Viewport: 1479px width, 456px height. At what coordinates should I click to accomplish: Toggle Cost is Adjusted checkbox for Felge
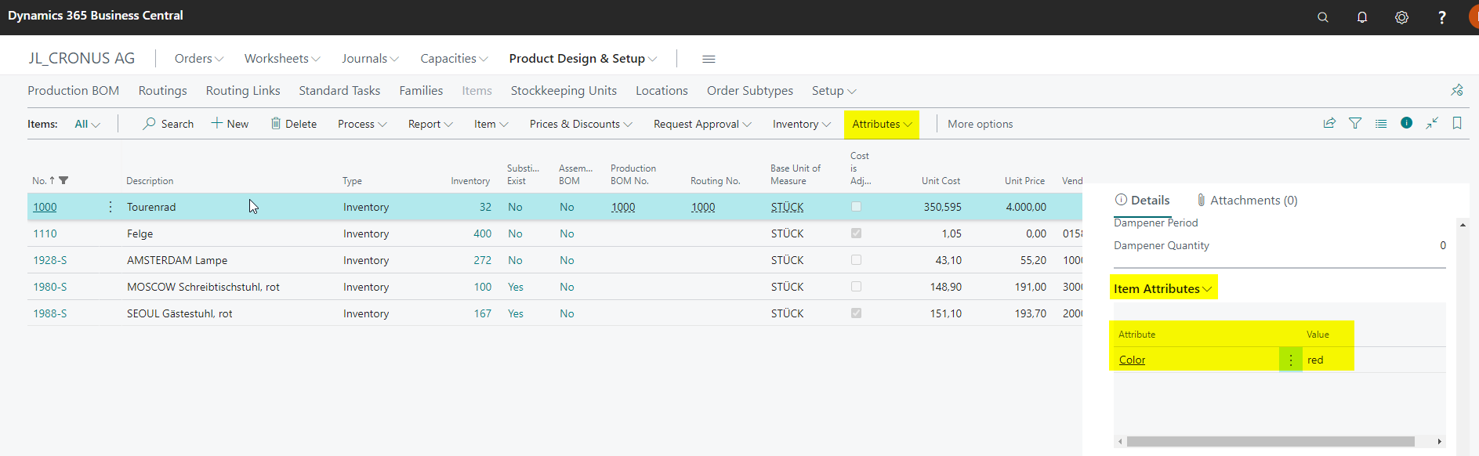tap(856, 233)
